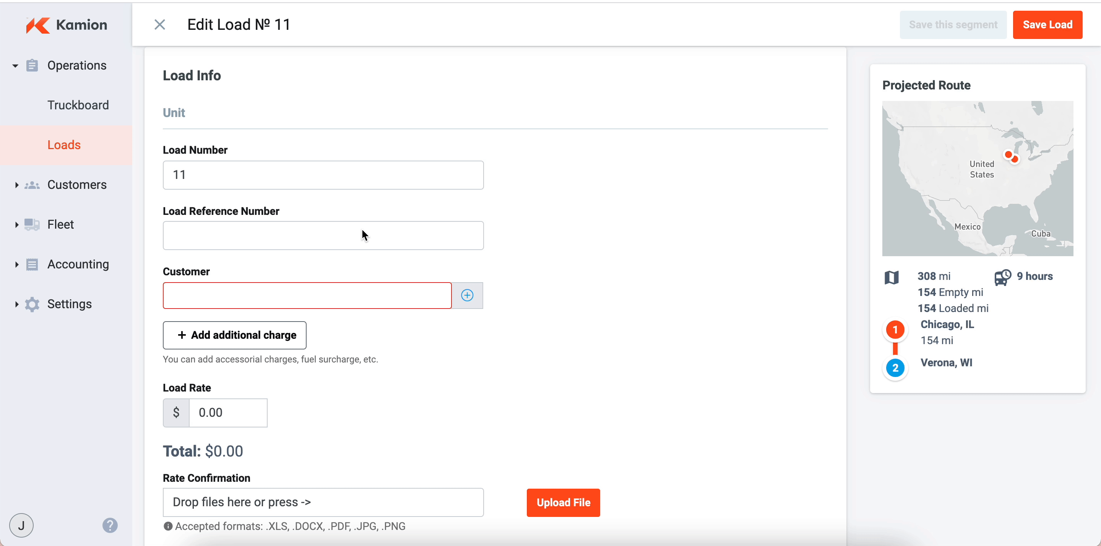Image resolution: width=1101 pixels, height=546 pixels.
Task: Close the Edit Load panel
Action: [159, 25]
